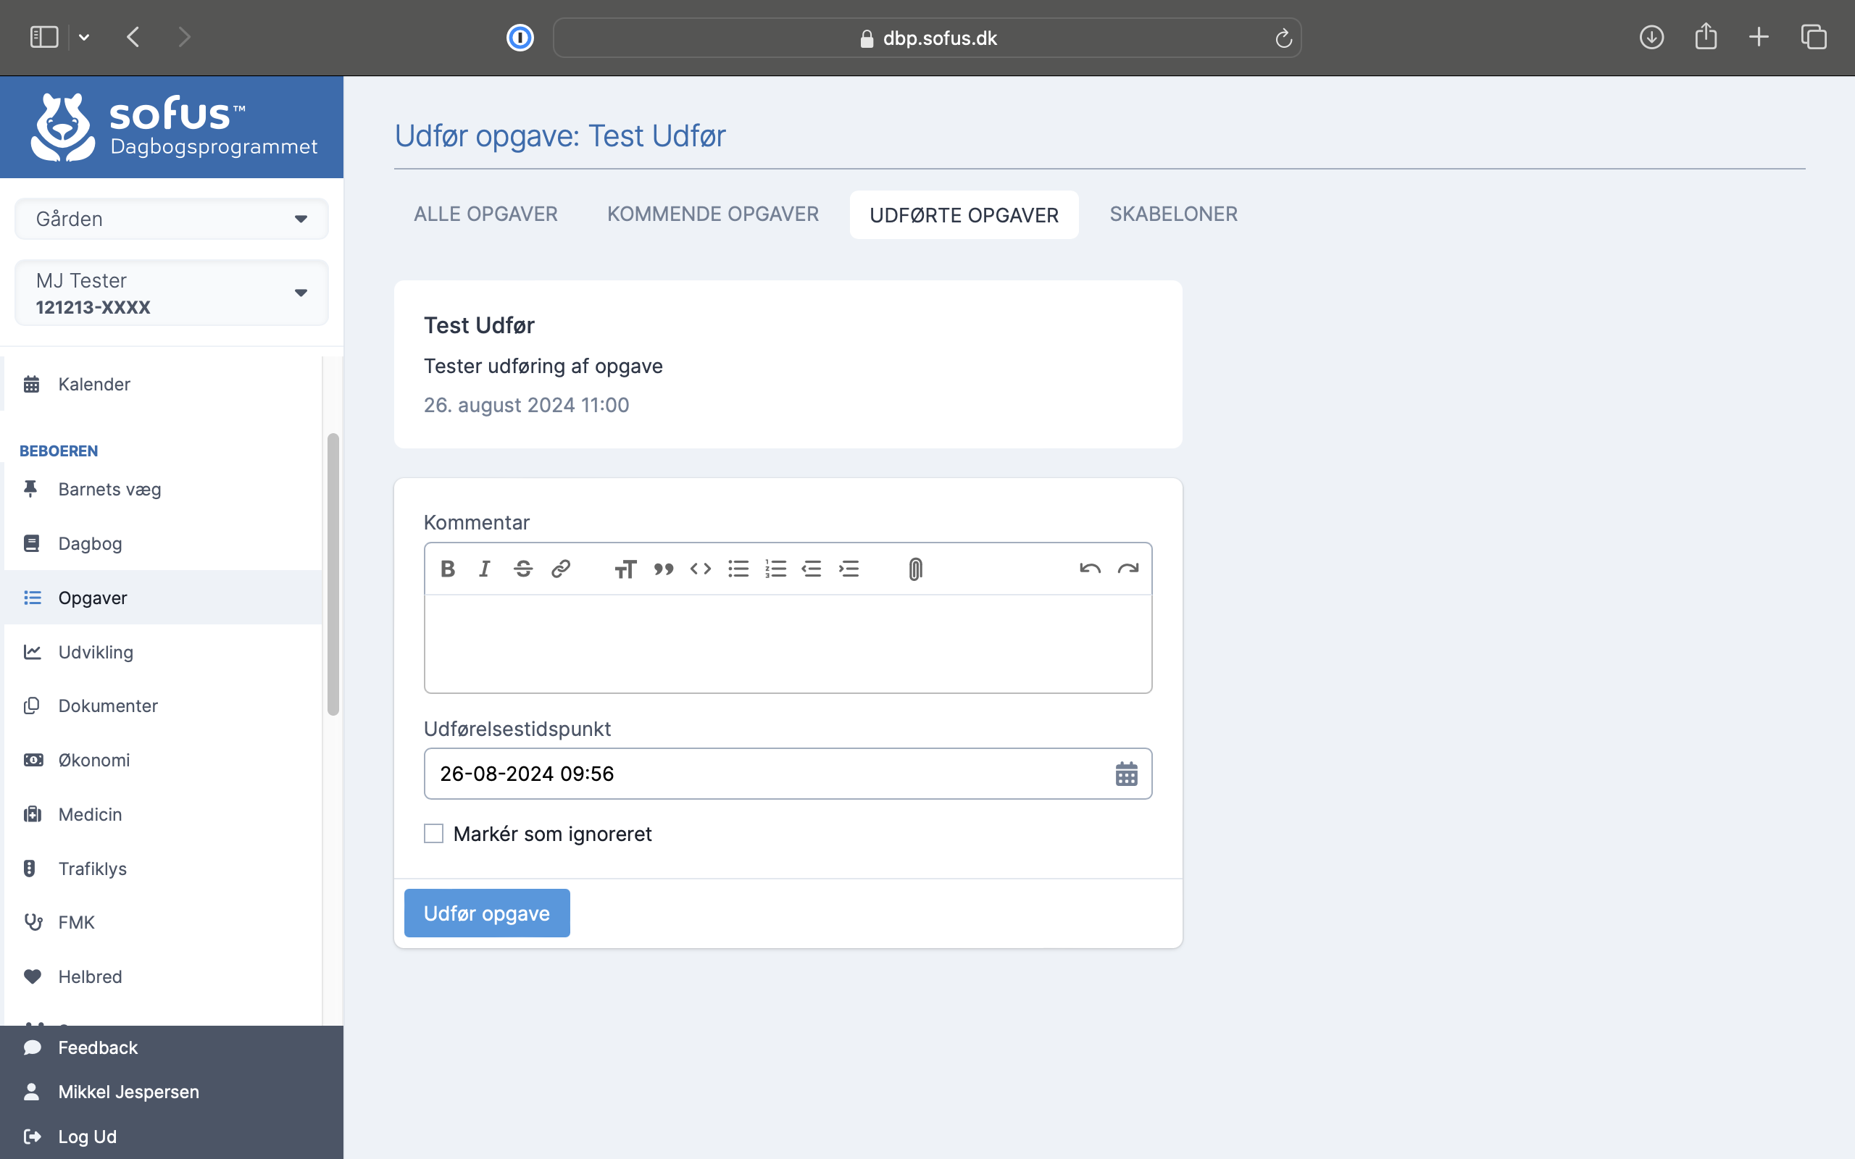Open the MJ Tester resident dropdown
This screenshot has height=1159, width=1855.
coord(172,293)
